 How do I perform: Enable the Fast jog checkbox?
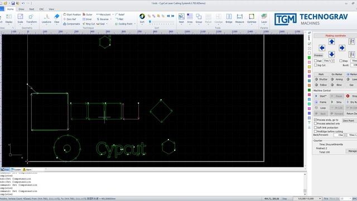(x=316, y=61)
